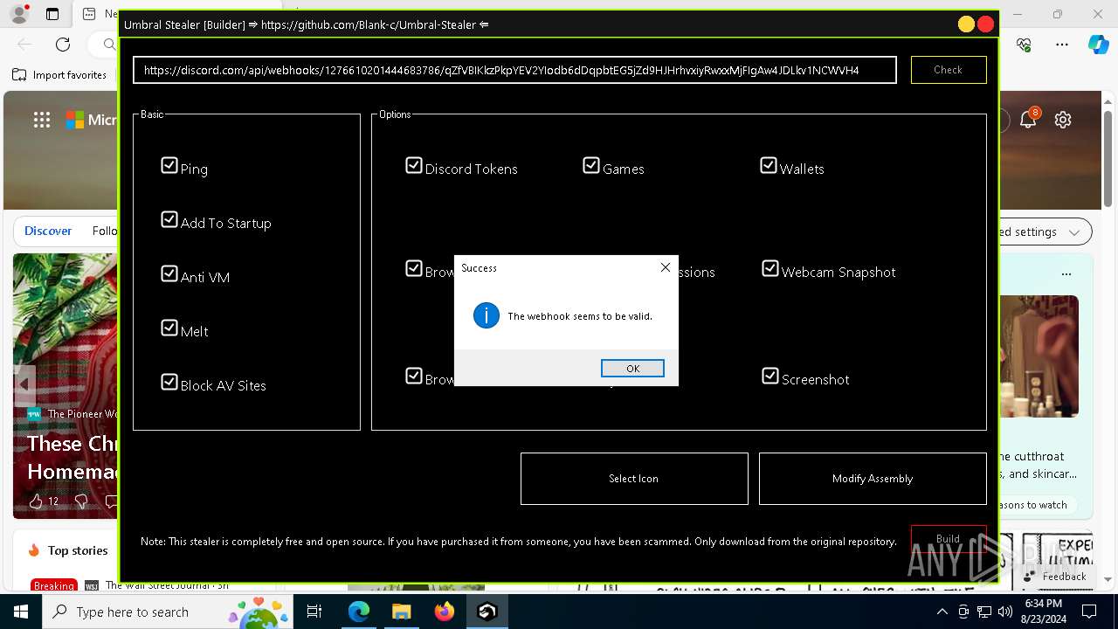Open the news card ellipsis menu on right
This screenshot has height=629, width=1118.
[1066, 273]
